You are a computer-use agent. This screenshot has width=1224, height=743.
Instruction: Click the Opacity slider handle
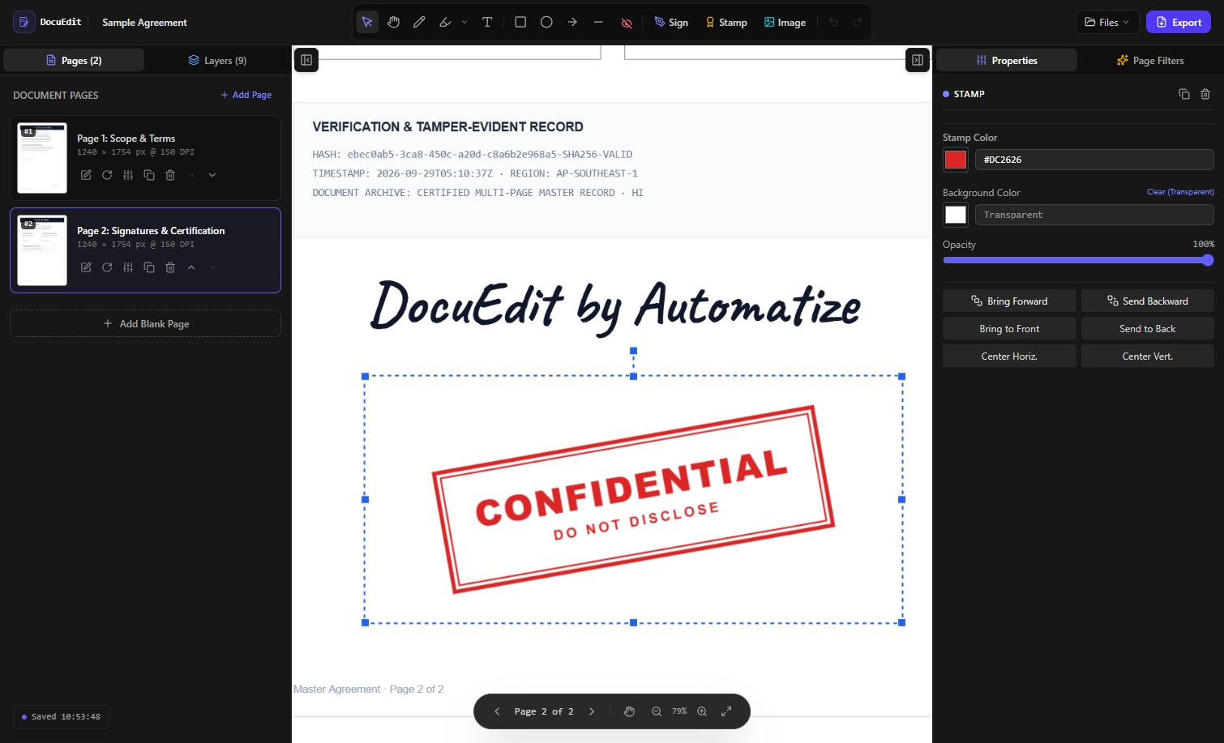click(x=1208, y=260)
